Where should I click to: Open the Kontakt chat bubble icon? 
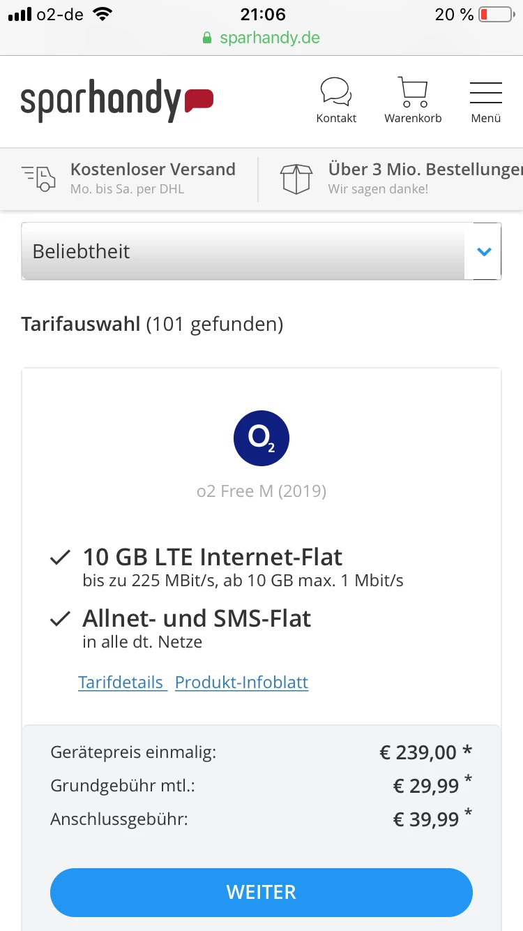coord(336,92)
